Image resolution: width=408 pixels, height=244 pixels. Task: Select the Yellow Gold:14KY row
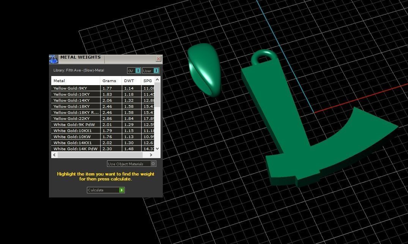(x=103, y=100)
